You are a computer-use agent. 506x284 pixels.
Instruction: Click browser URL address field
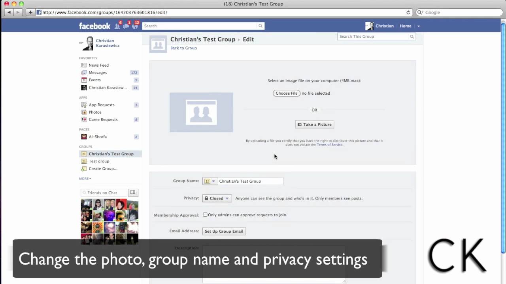tap(223, 12)
